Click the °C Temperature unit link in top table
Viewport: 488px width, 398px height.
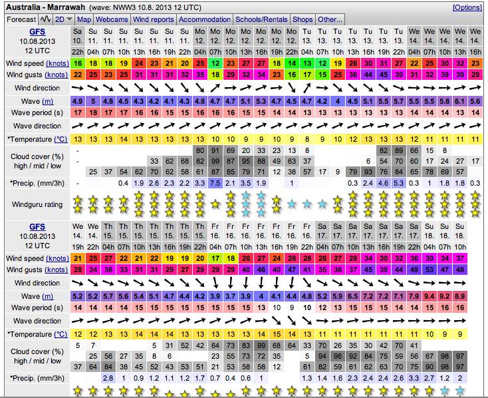pyautogui.click(x=60, y=139)
